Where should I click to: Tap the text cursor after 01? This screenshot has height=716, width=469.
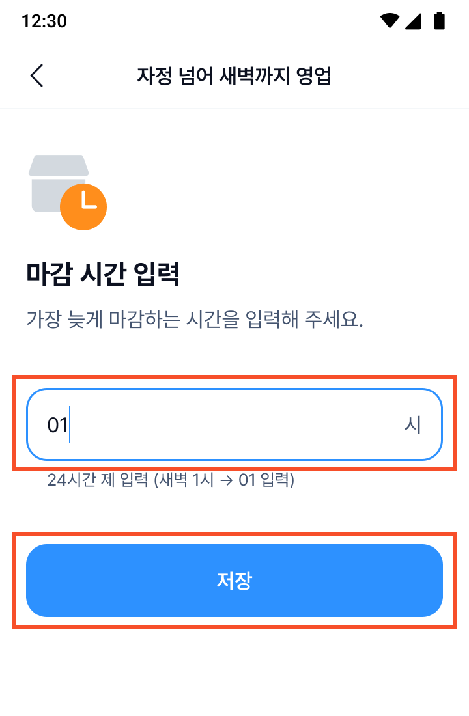pos(70,424)
